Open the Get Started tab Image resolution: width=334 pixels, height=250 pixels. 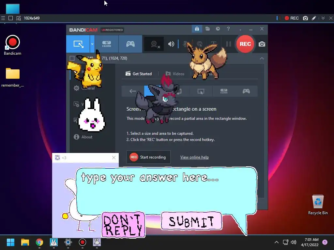(139, 74)
